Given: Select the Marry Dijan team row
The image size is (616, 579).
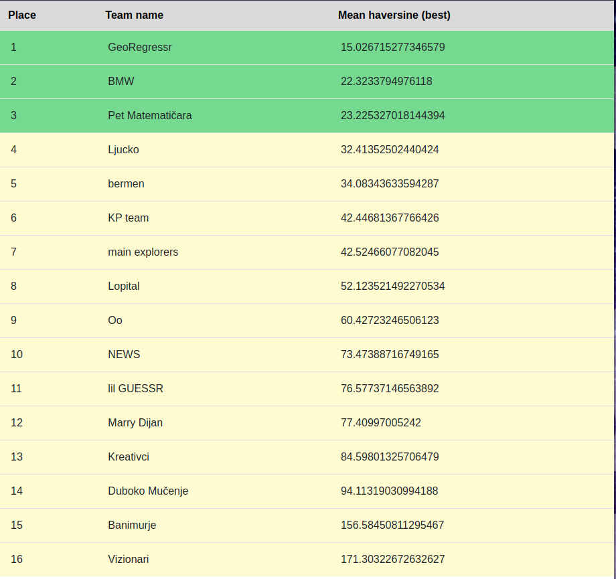Looking at the screenshot, I should coord(307,423).
